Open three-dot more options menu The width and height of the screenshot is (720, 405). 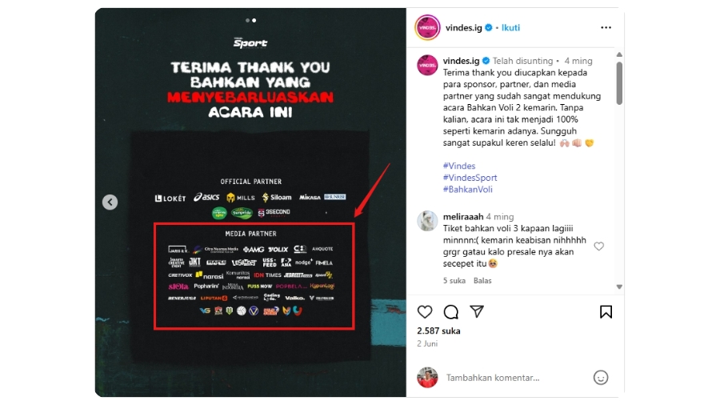tap(606, 27)
